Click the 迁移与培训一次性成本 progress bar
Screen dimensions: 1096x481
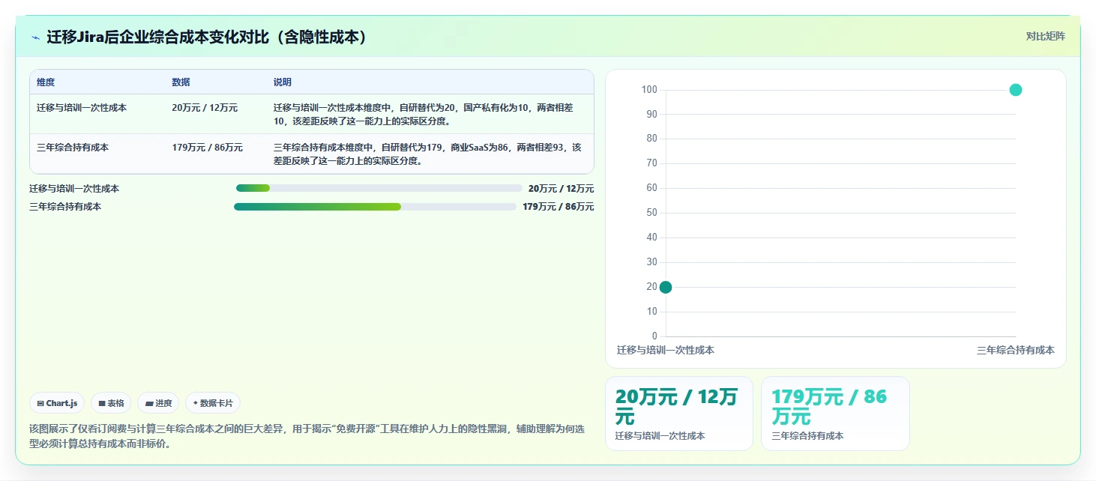pyautogui.click(x=379, y=188)
